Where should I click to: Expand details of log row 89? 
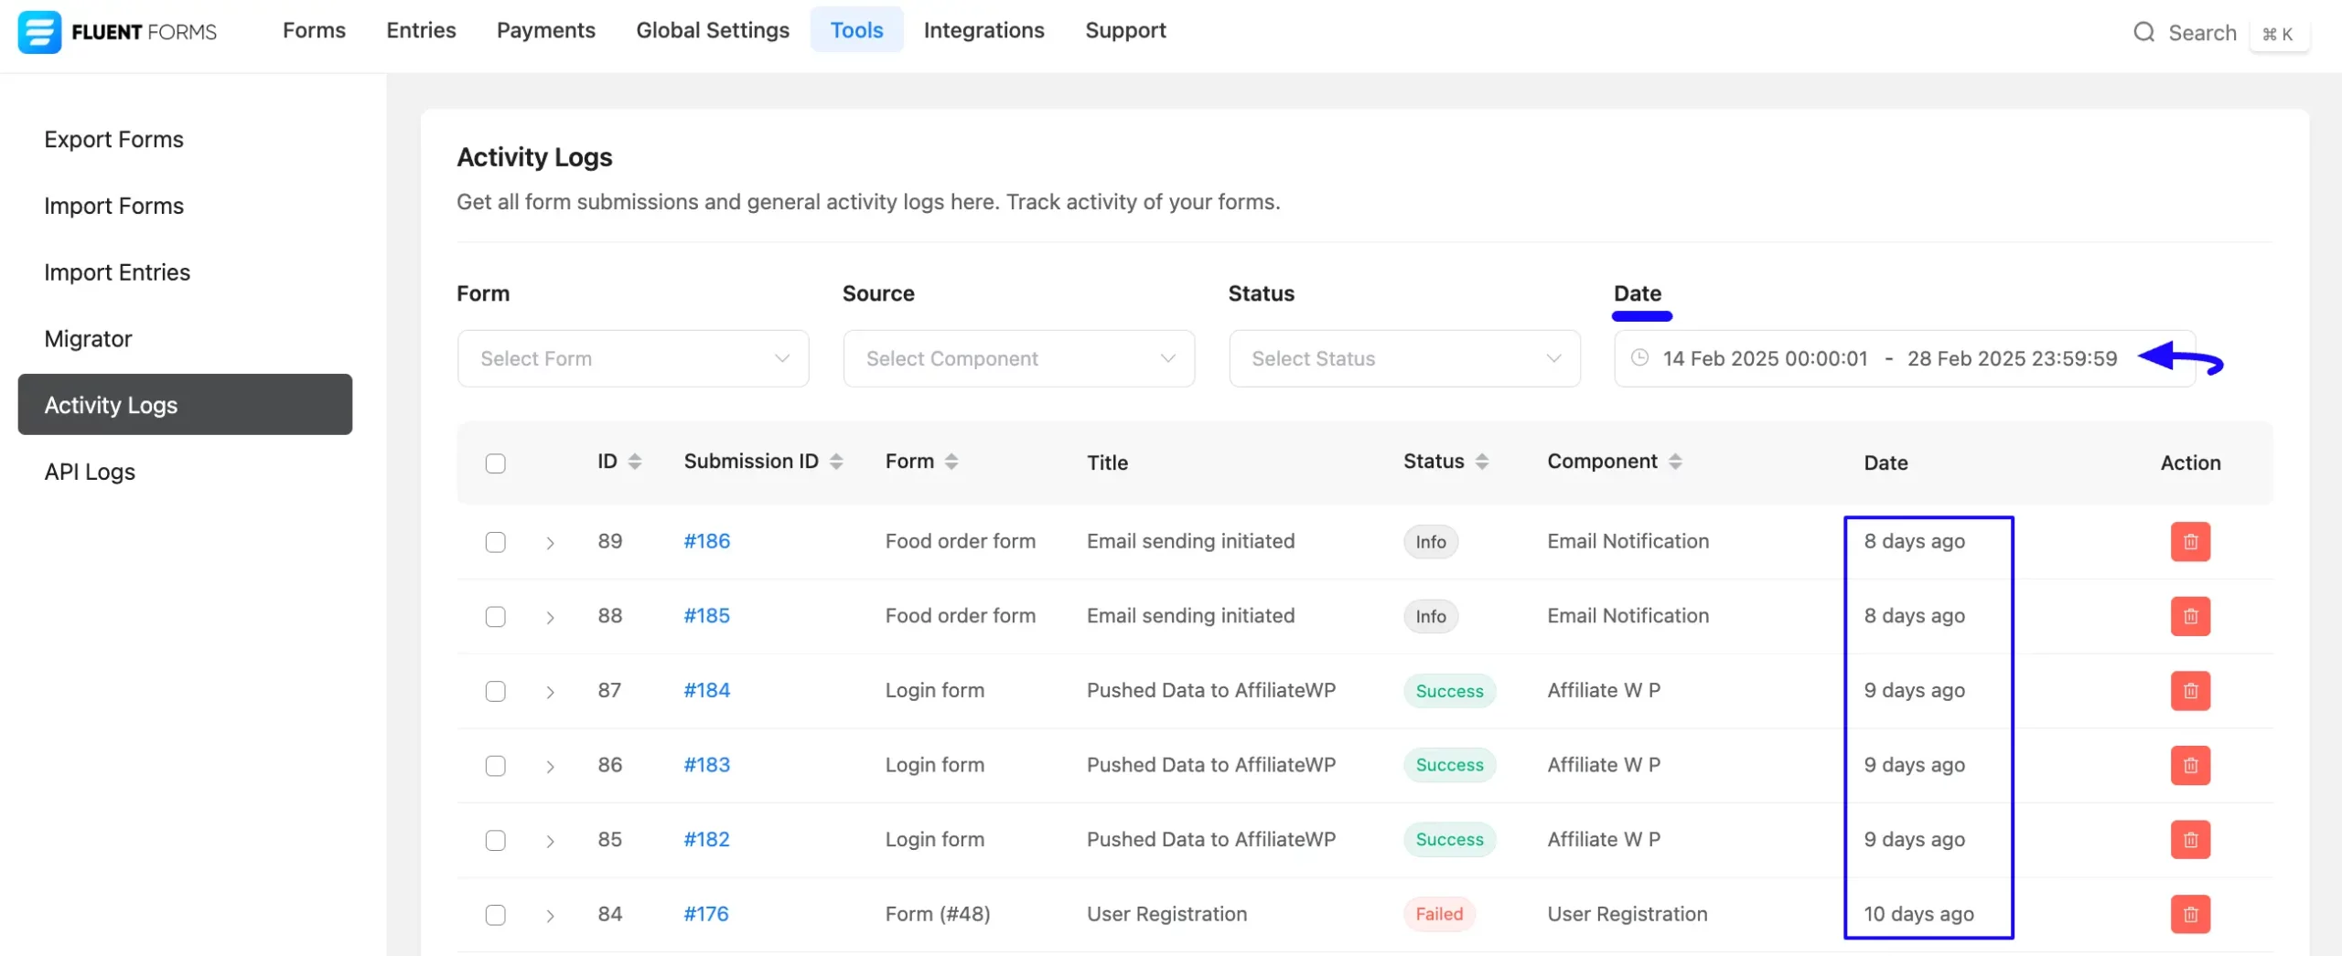[550, 543]
